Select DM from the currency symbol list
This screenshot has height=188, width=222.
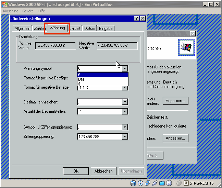pyautogui.click(x=103, y=79)
